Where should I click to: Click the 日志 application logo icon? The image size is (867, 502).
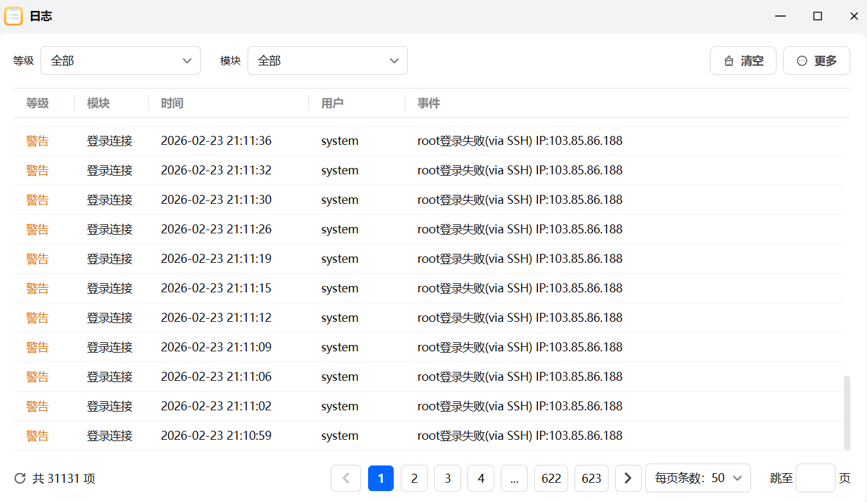coord(13,15)
